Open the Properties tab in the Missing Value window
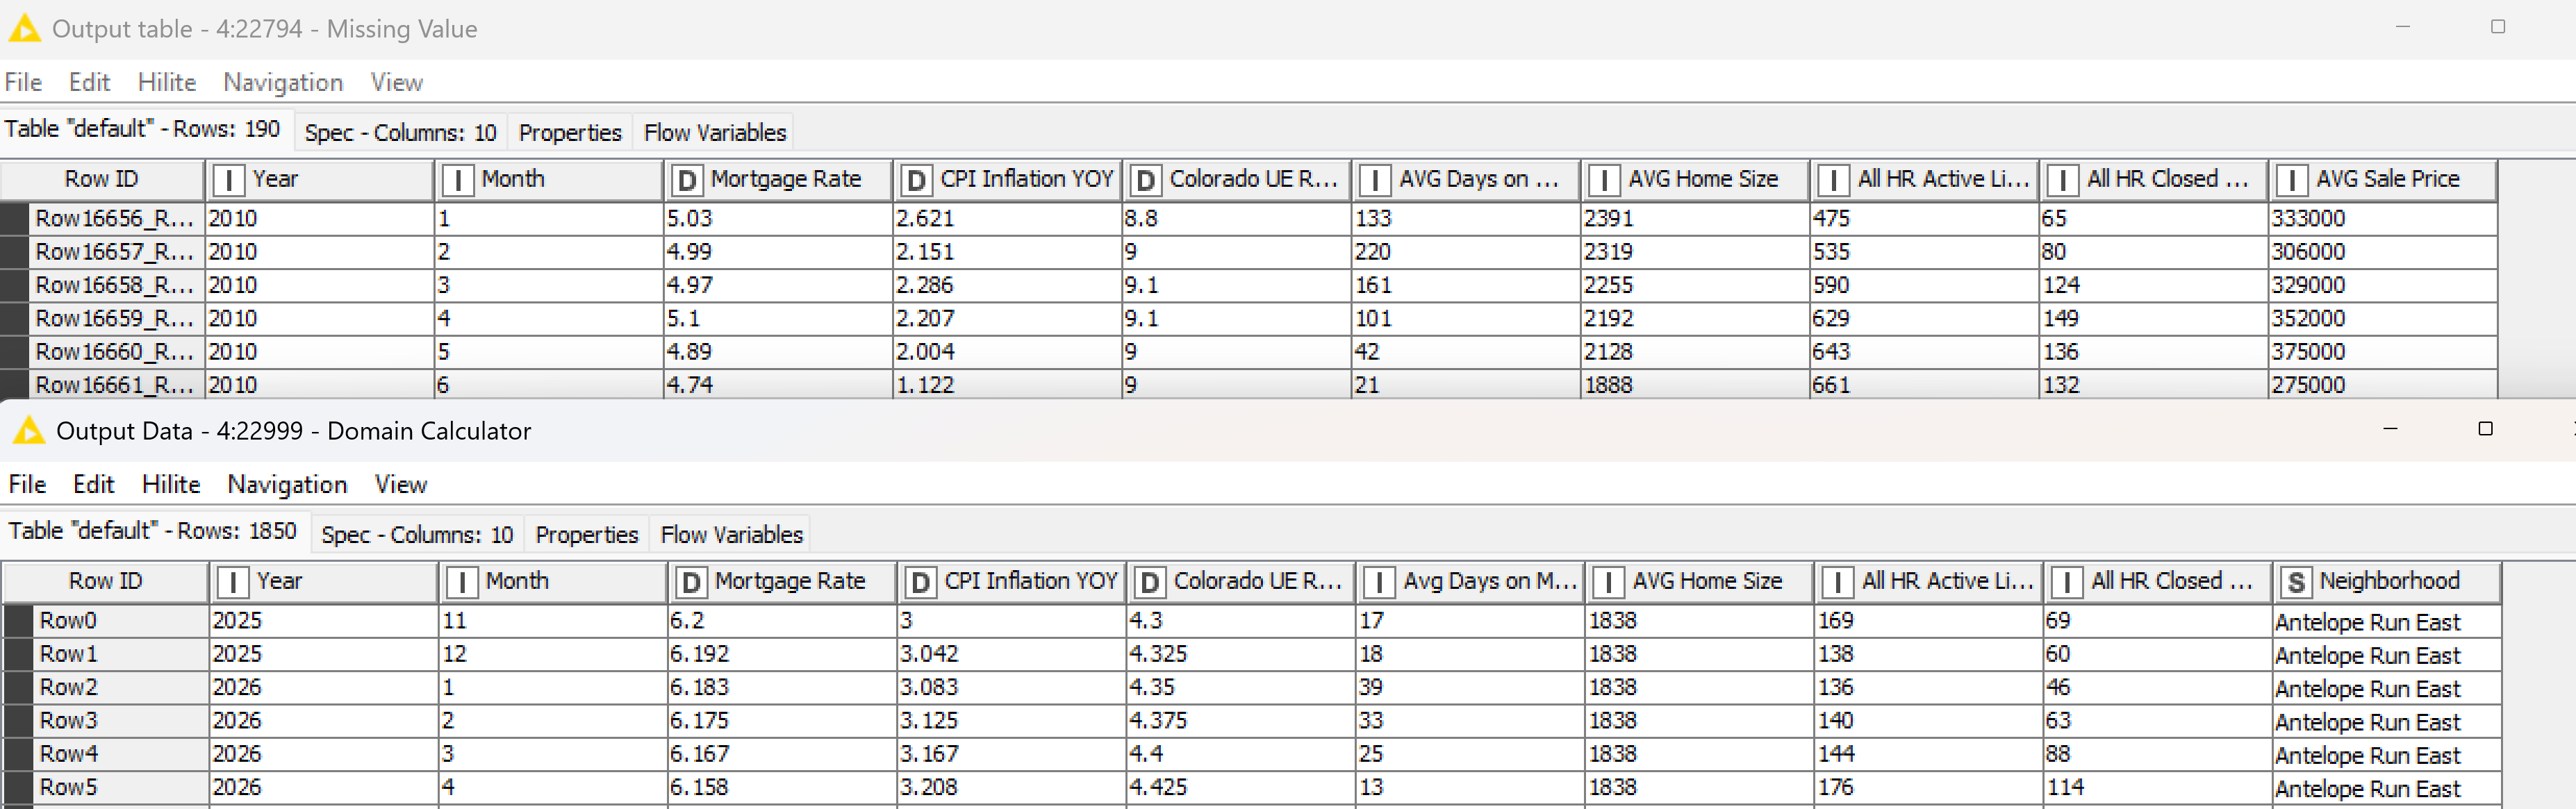This screenshot has width=2576, height=809. [x=570, y=132]
